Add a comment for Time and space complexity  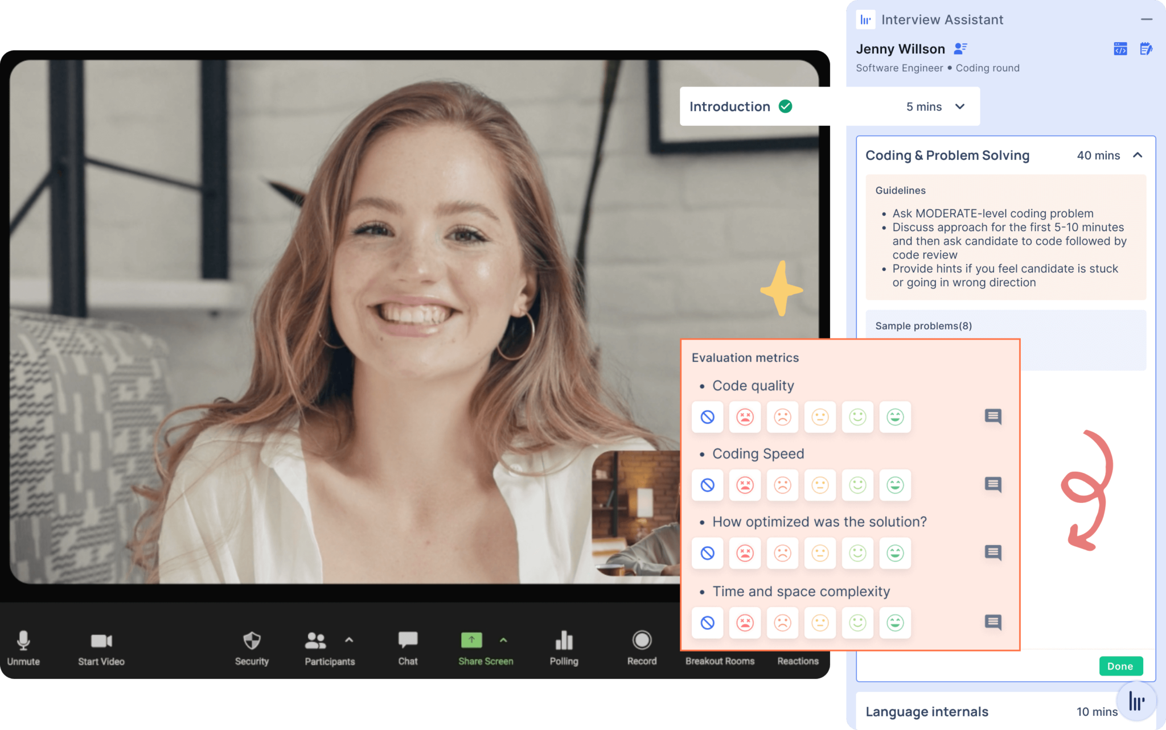coord(993,622)
